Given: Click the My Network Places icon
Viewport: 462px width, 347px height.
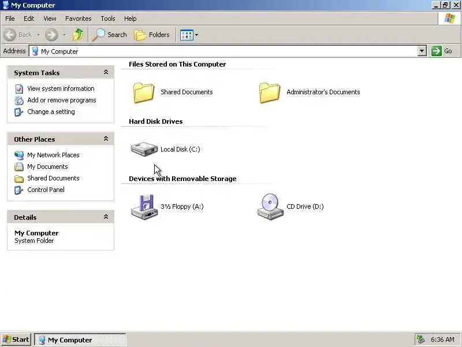Looking at the screenshot, I should pos(19,155).
